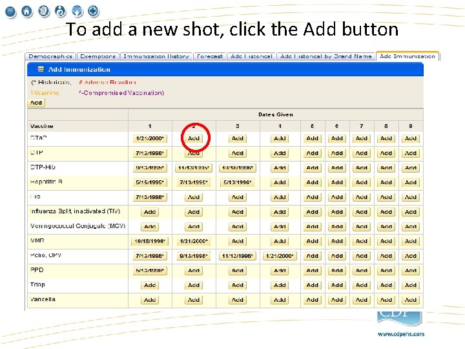Click Polio OPV dose 4 date 1/21/2000
The image size is (465, 349).
click(280, 256)
